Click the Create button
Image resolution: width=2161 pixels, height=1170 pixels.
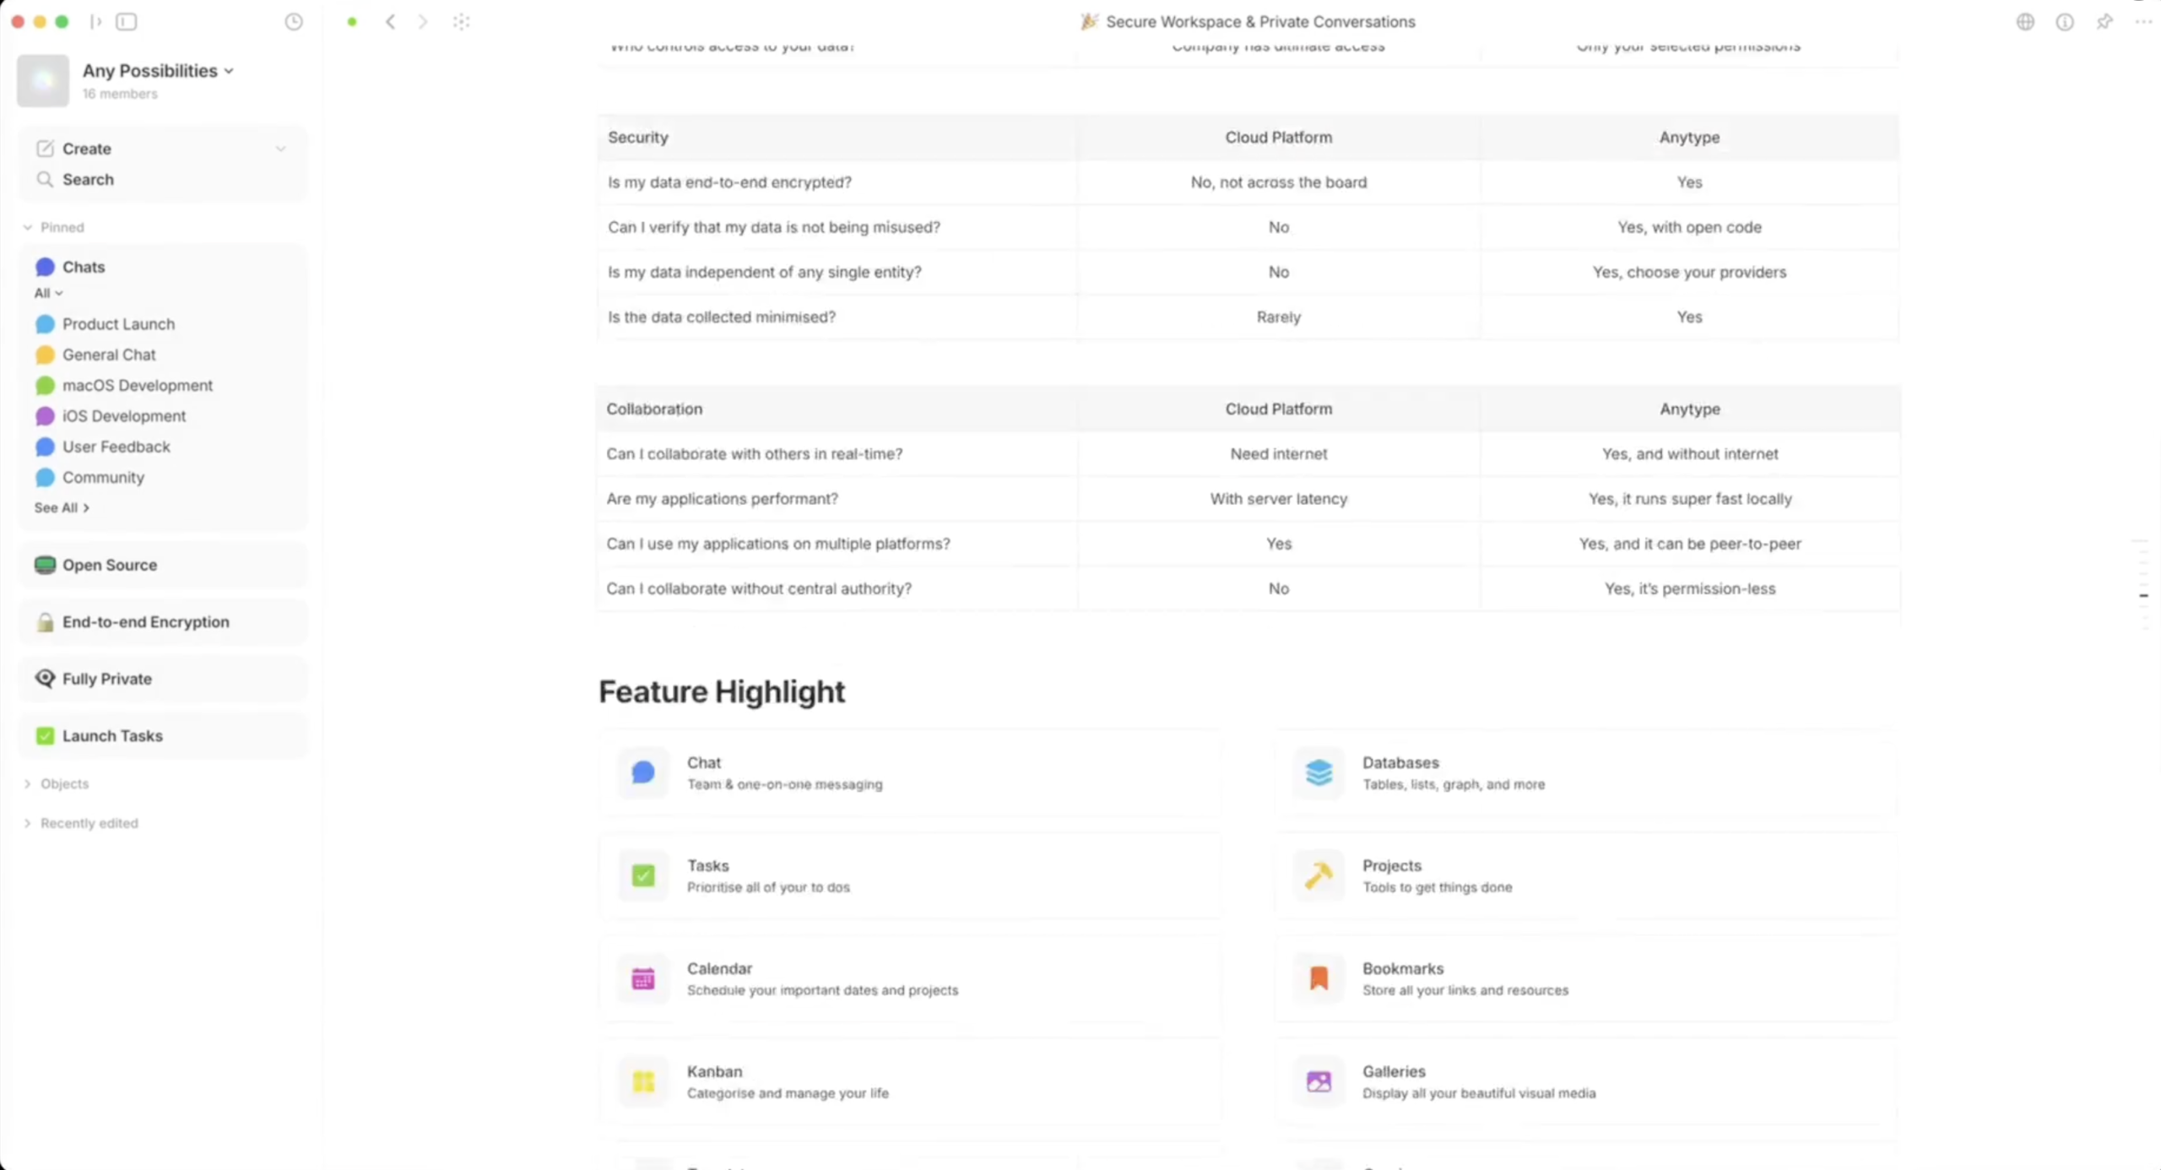[x=86, y=149]
